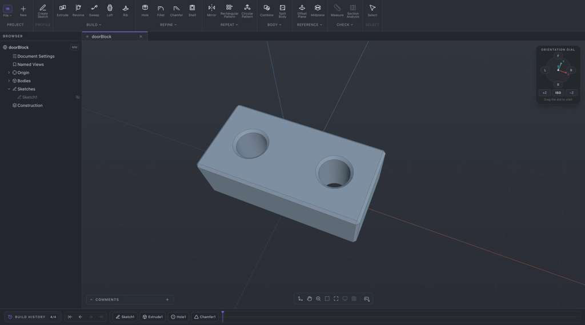
Task: Click the MM units badge beside doorBlock
Action: coord(74,47)
